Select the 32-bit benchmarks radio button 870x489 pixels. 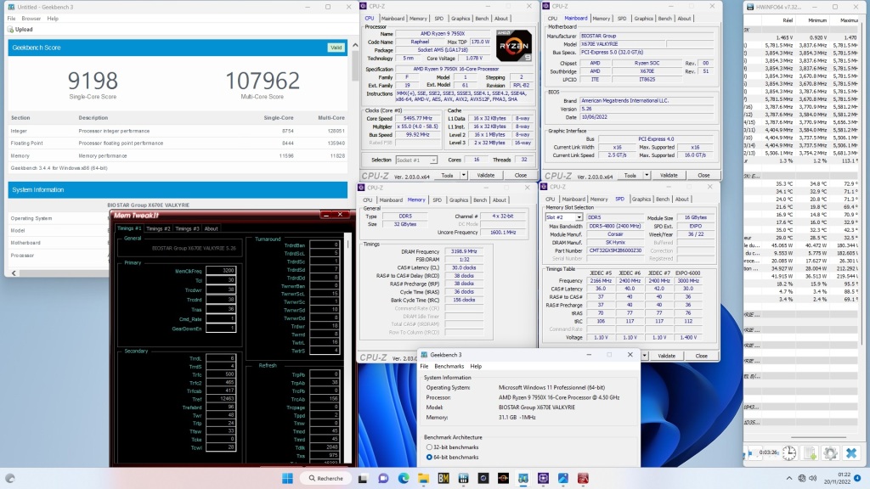click(429, 447)
